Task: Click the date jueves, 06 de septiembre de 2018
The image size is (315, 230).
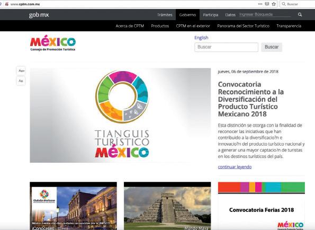Action: (248, 72)
